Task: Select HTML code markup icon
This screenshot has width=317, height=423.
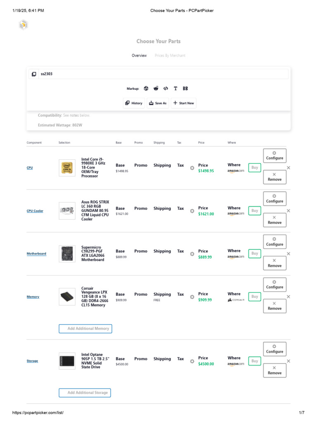Action: point(166,88)
